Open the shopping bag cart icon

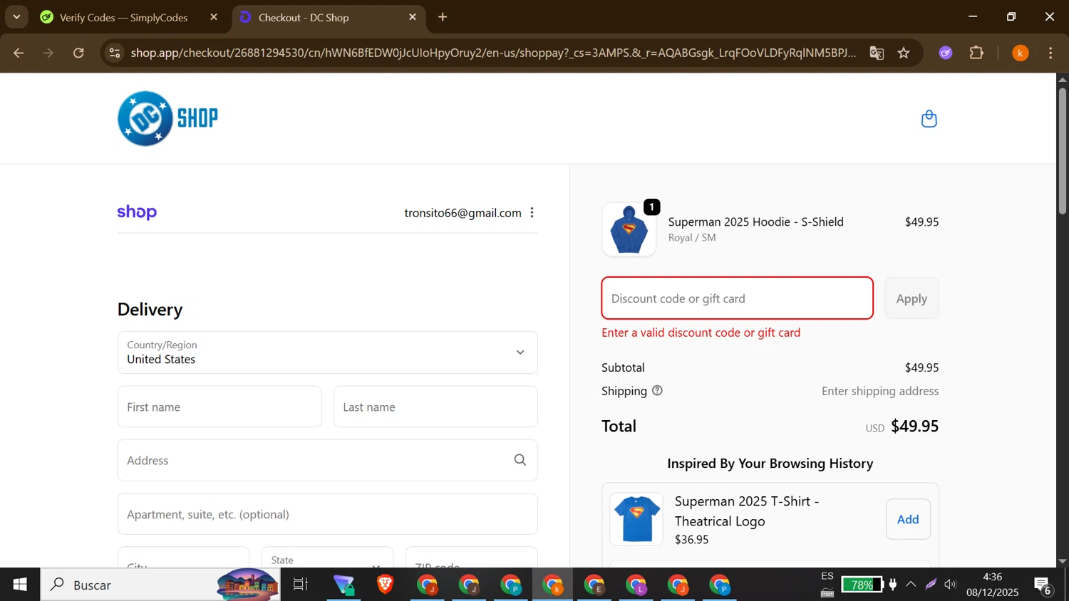(x=929, y=119)
